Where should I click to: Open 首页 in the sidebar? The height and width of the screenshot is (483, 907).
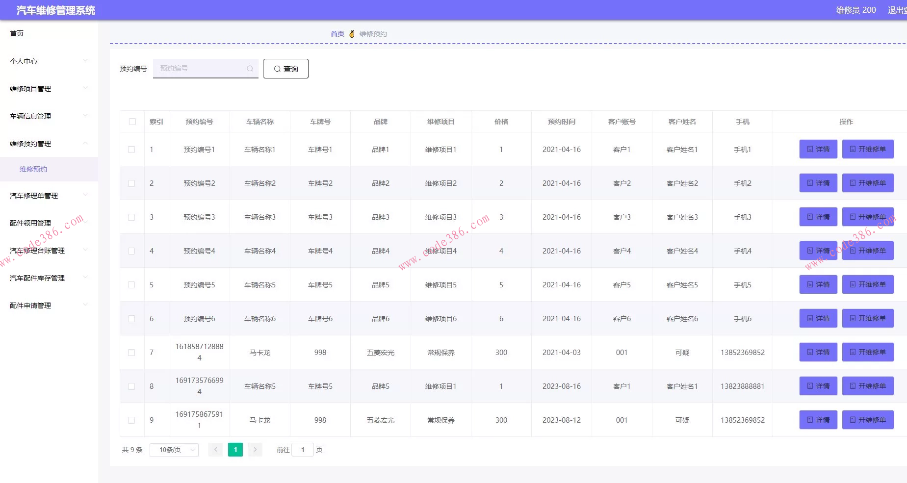[17, 33]
